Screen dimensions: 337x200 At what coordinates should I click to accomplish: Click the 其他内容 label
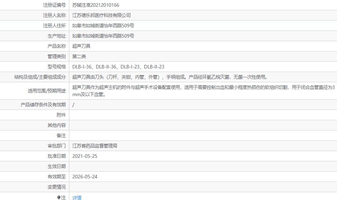(x=57, y=126)
